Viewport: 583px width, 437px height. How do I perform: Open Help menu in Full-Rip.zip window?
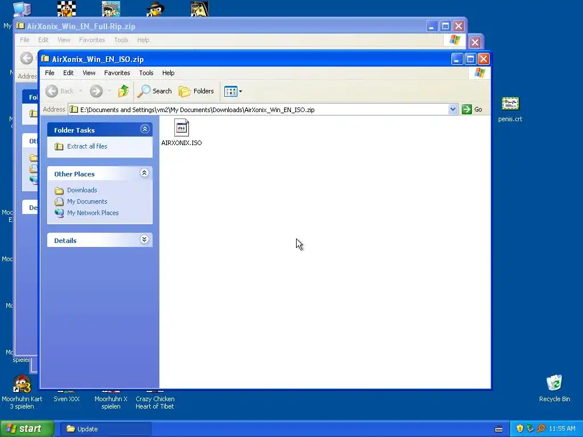click(143, 40)
